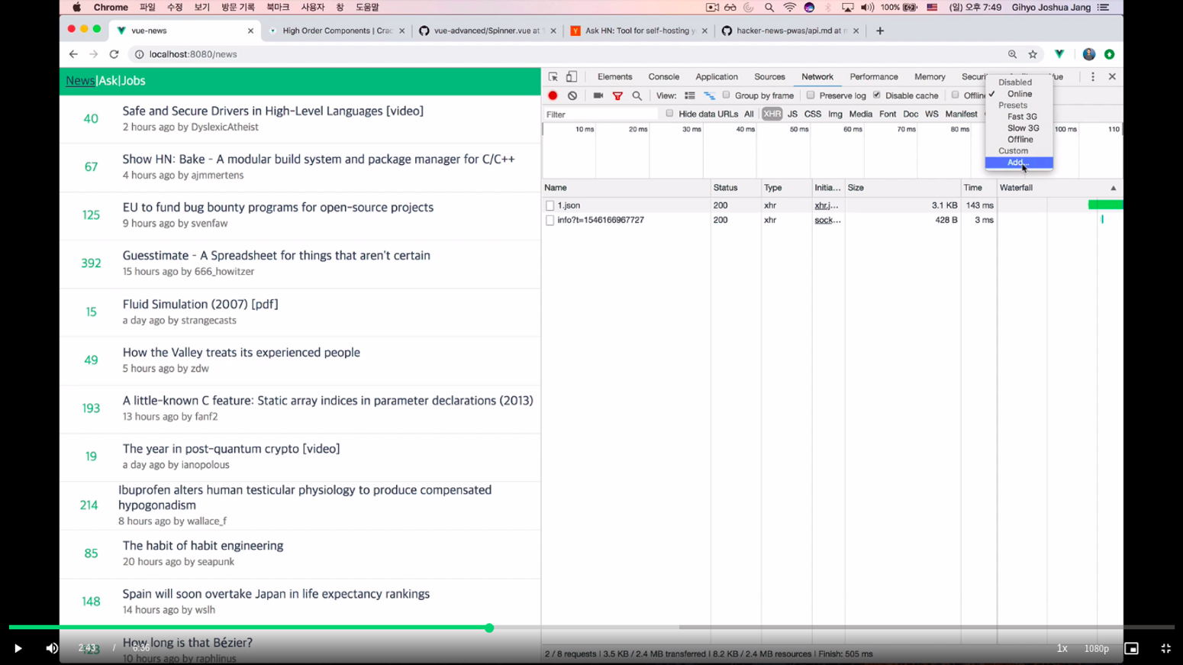The image size is (1183, 665).
Task: Toggle the device toolbar icon
Action: pos(572,77)
